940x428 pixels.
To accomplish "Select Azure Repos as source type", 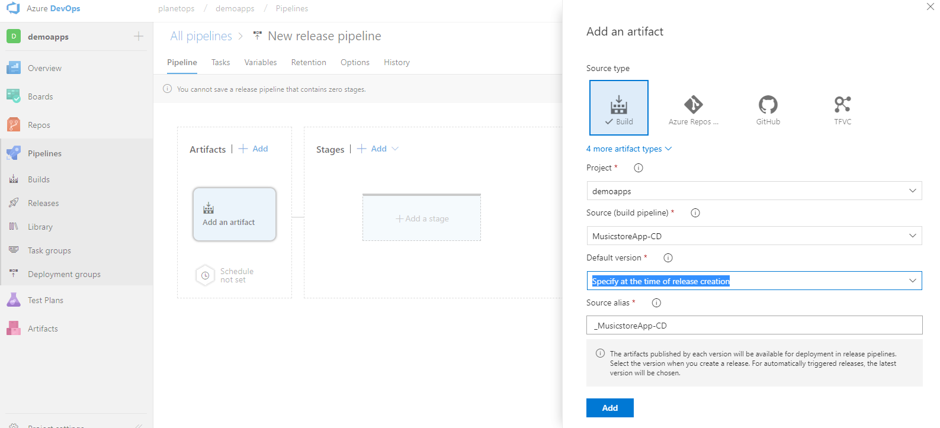I will pyautogui.click(x=693, y=111).
